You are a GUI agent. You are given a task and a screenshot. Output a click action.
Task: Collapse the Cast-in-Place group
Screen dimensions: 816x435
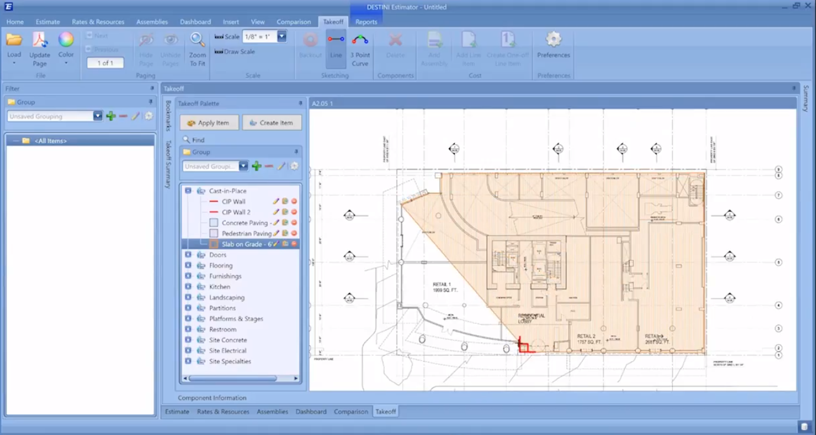click(189, 190)
